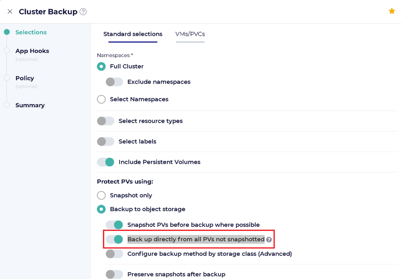Click help icon next to Cluster Backup
Screen dimensions: 401x279
point(83,12)
